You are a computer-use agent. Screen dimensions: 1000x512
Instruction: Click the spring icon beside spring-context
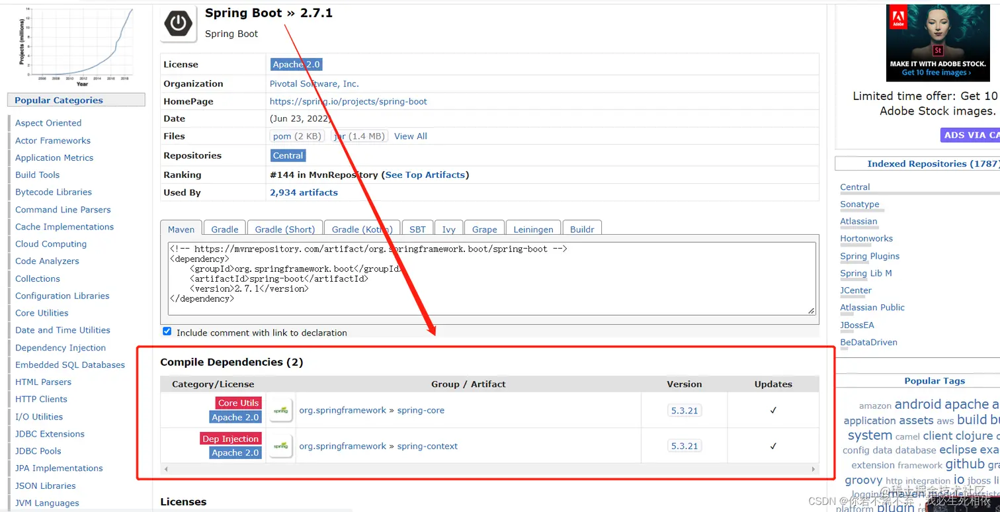pyautogui.click(x=280, y=445)
